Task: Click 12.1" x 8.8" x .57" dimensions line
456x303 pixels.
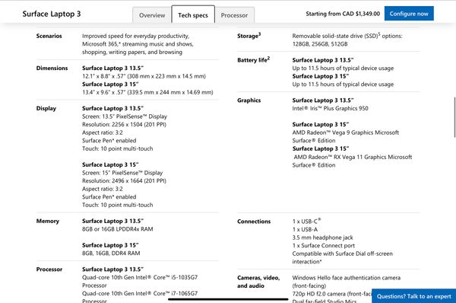Action: (x=144, y=76)
